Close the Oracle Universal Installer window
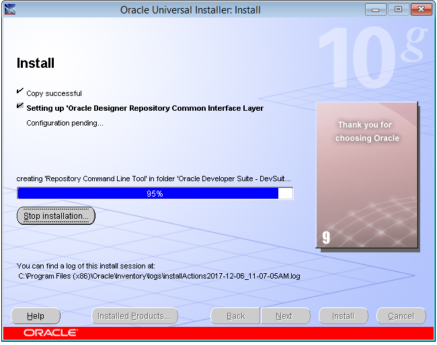 [421, 10]
